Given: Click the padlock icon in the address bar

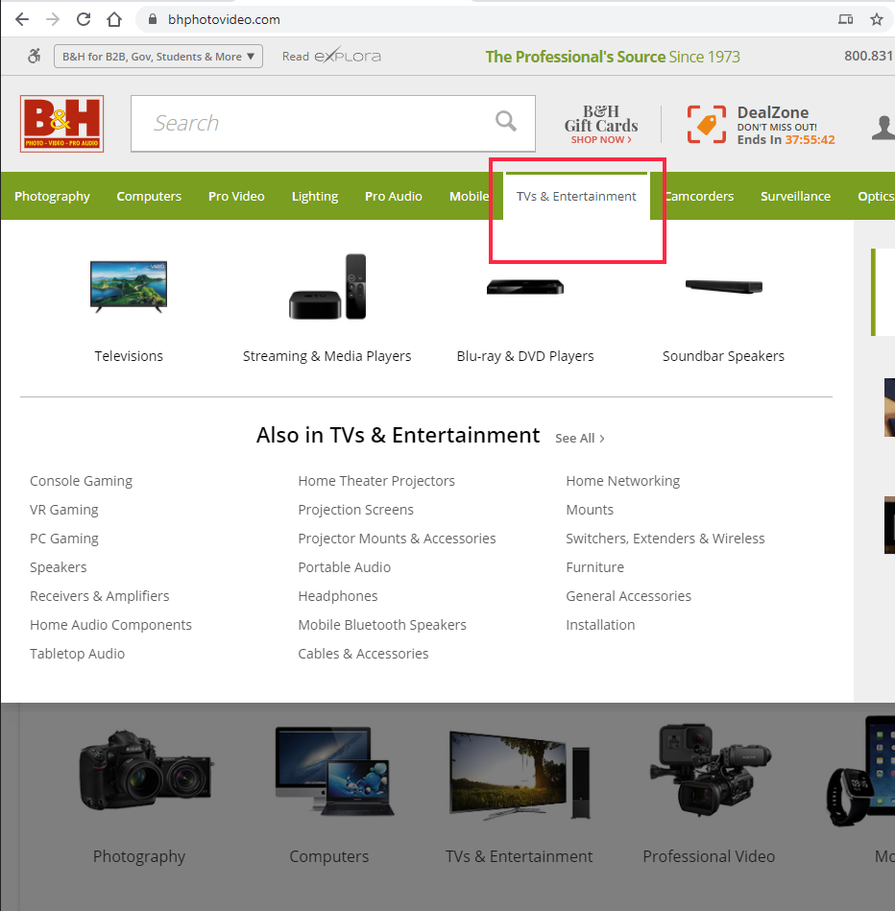Looking at the screenshot, I should [153, 19].
